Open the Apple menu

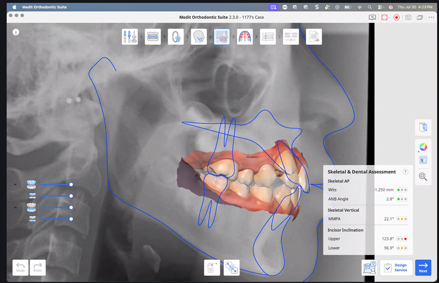point(14,7)
